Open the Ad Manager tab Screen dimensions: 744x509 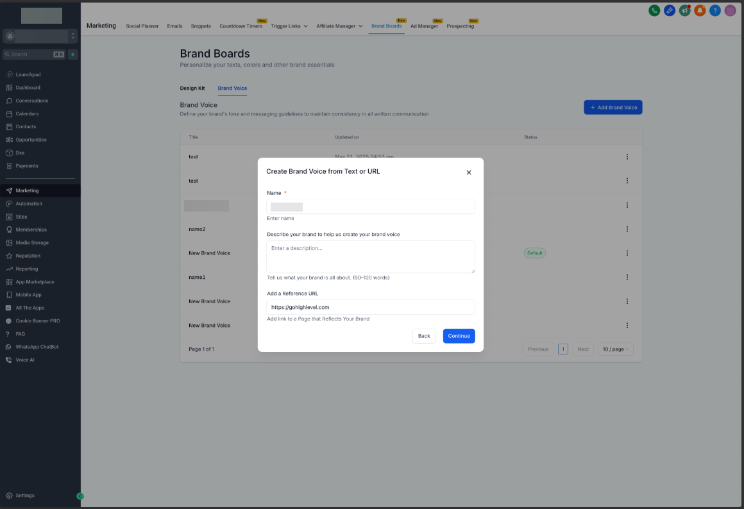click(424, 26)
